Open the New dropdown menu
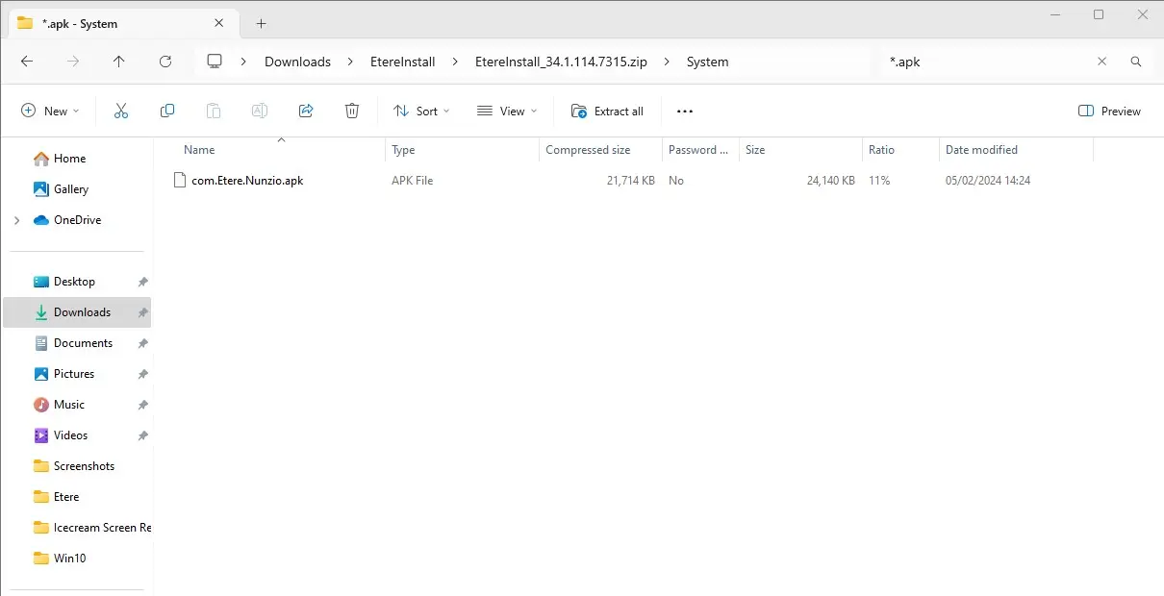 [51, 112]
